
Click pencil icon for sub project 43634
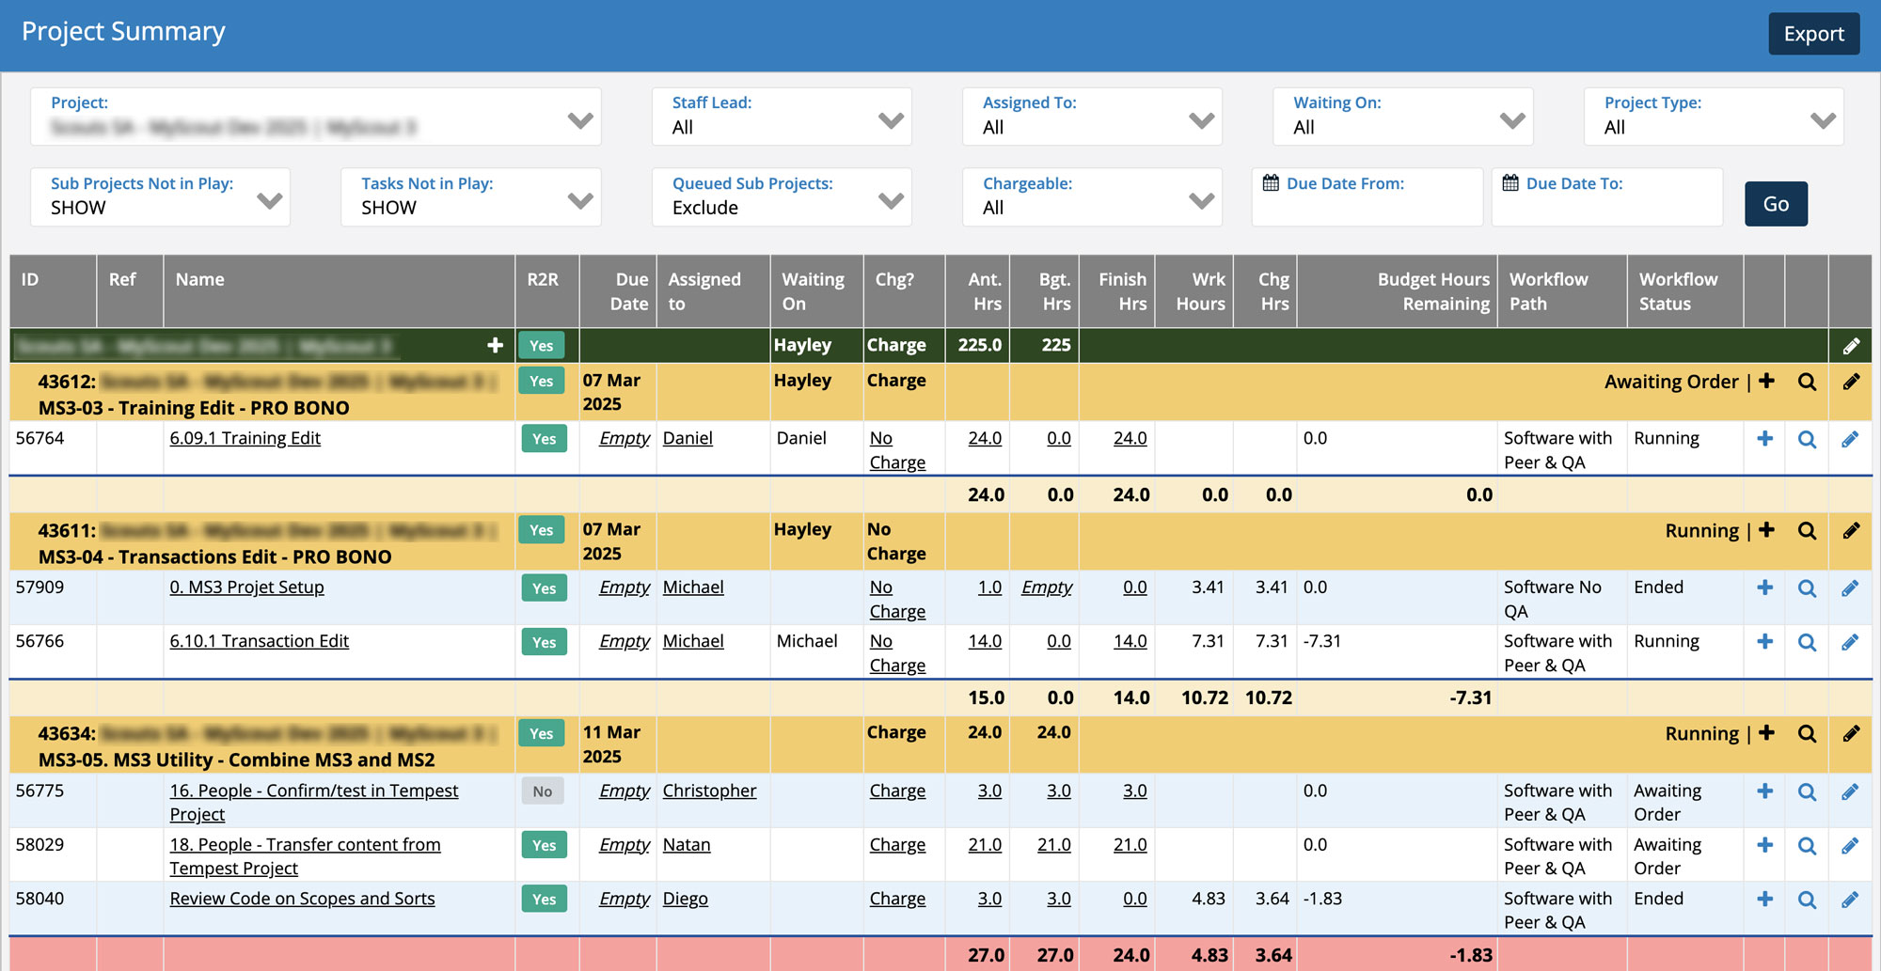(1850, 734)
